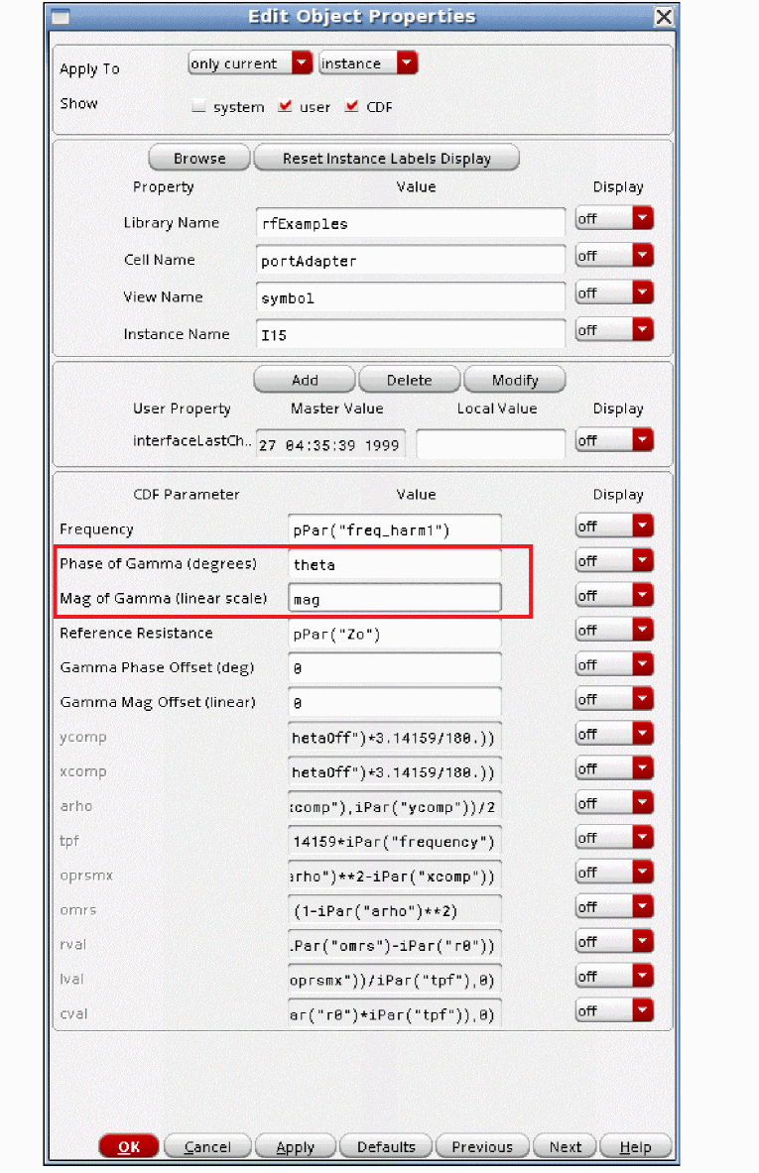Open rval display dropdown
This screenshot has width=759, height=1173.
(x=614, y=941)
